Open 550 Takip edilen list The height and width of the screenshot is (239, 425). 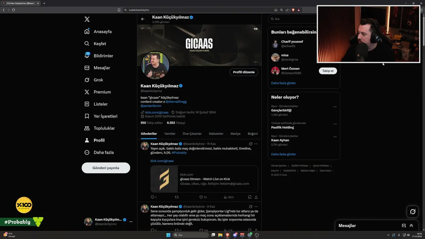(152, 122)
